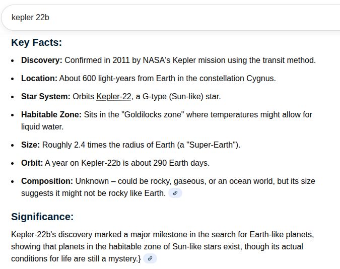Click the bold Location label
The image size is (340, 269).
point(39,78)
